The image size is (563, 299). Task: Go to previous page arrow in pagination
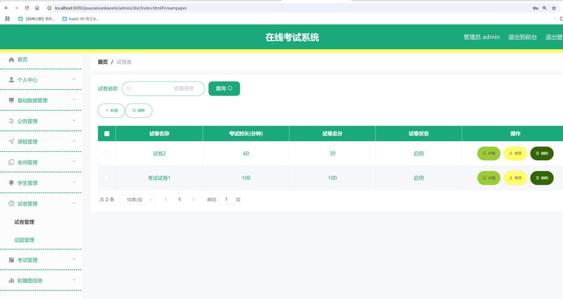click(x=165, y=200)
